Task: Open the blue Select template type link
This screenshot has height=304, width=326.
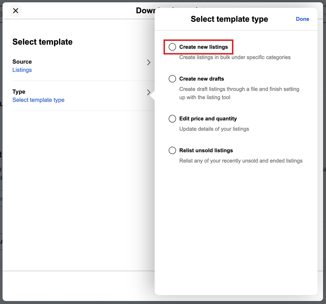Action: 38,100
